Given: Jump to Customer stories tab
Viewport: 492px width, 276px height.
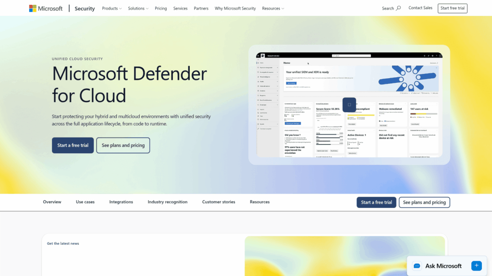Looking at the screenshot, I should tap(219, 202).
